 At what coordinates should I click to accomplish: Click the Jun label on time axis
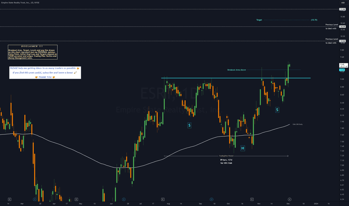coord(111,203)
